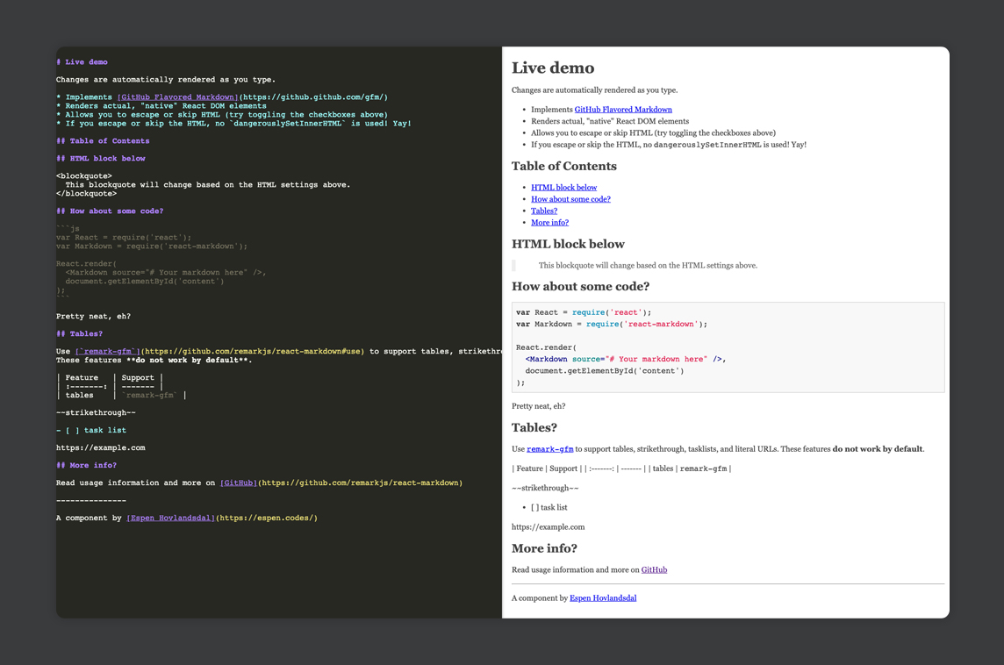The width and height of the screenshot is (1004, 665).
Task: Click the '| Feature | Support |' editor row
Action: click(x=110, y=377)
